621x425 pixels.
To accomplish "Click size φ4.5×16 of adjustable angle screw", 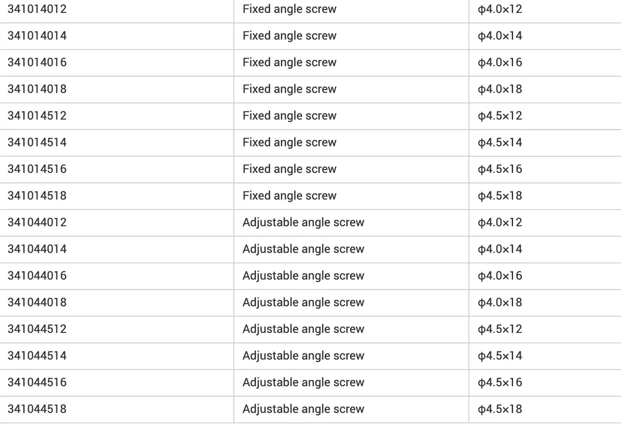I will pyautogui.click(x=500, y=382).
